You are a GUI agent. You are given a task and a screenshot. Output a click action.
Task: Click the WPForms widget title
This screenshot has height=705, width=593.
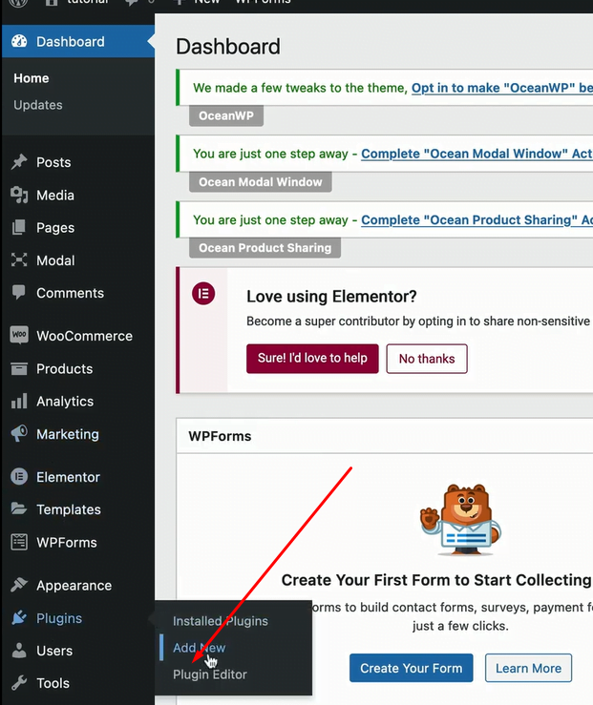click(x=220, y=436)
